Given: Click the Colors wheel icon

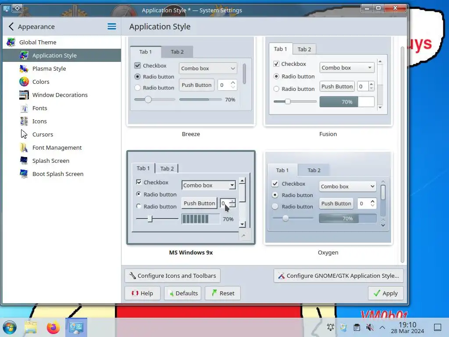Looking at the screenshot, I should [24, 82].
